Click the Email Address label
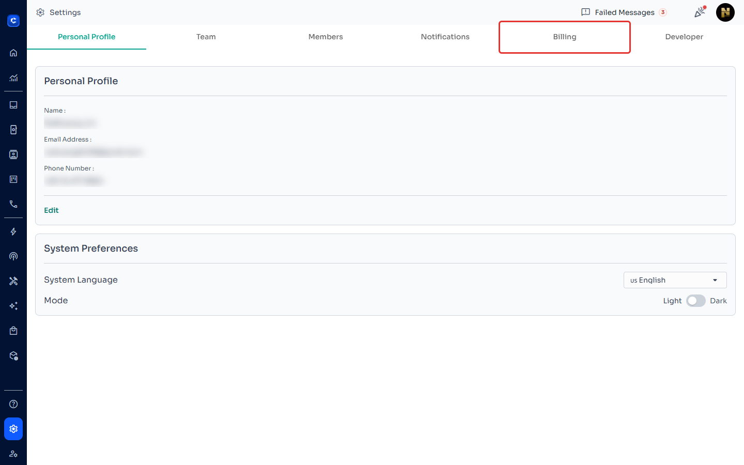744x465 pixels. (x=68, y=139)
